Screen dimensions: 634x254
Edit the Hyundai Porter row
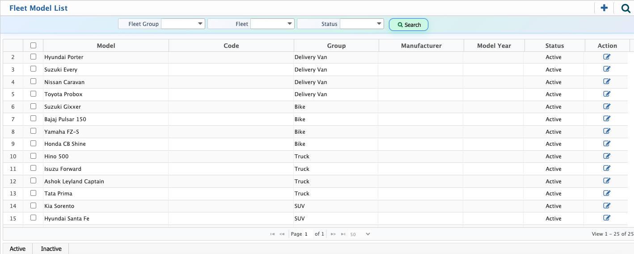(607, 57)
